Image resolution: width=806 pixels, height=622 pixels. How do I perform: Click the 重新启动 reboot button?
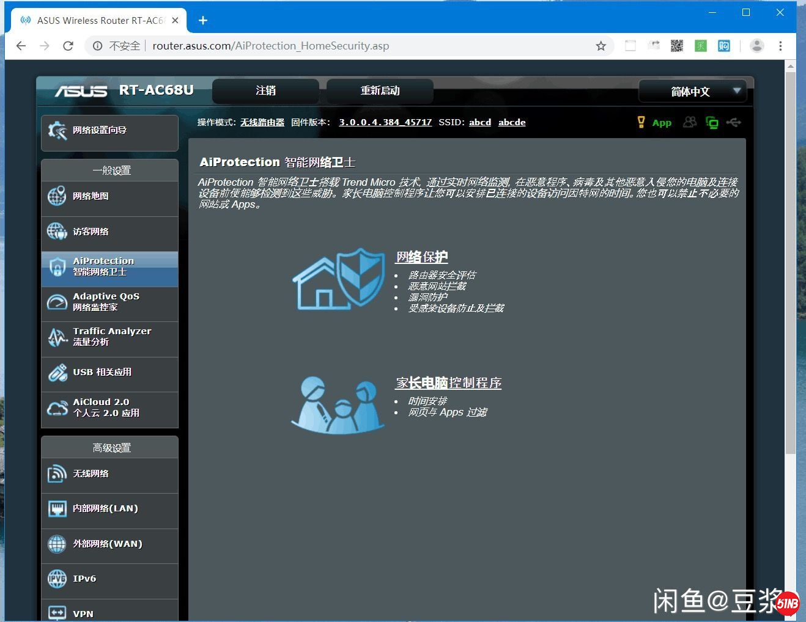click(x=380, y=90)
